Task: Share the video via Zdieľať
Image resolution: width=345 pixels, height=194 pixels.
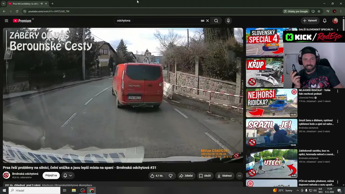Action: click(186, 176)
